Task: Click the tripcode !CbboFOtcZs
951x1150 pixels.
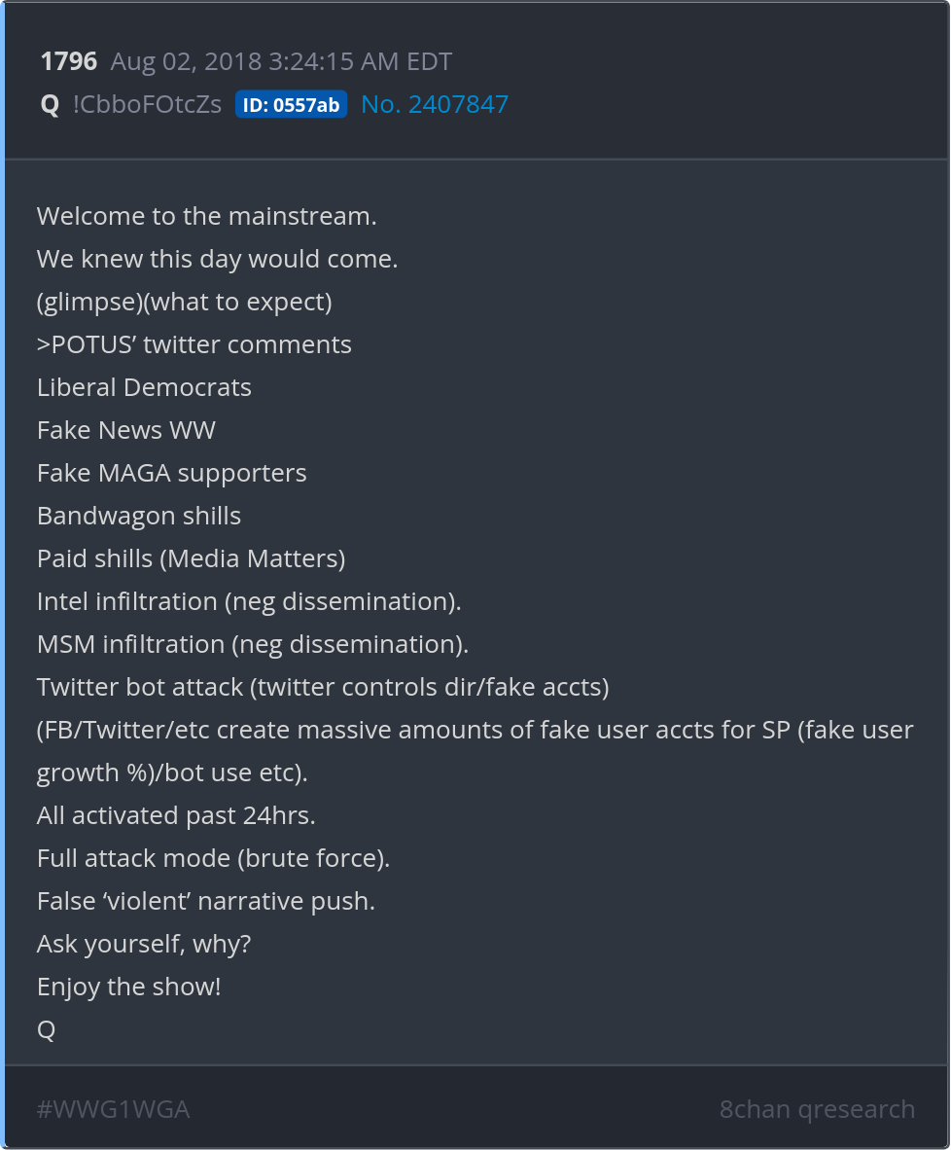Action: (147, 104)
